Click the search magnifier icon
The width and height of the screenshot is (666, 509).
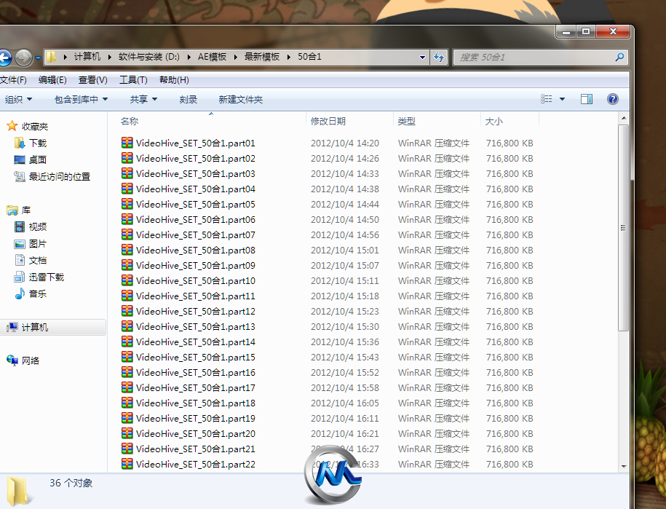[x=619, y=57]
